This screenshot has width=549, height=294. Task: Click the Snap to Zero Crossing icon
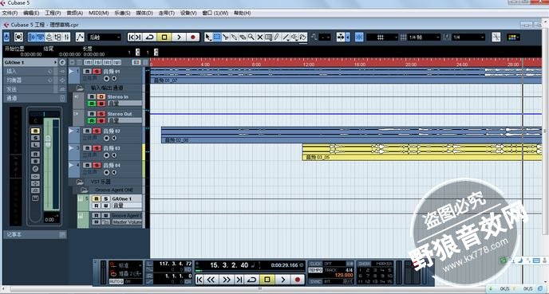point(496,37)
